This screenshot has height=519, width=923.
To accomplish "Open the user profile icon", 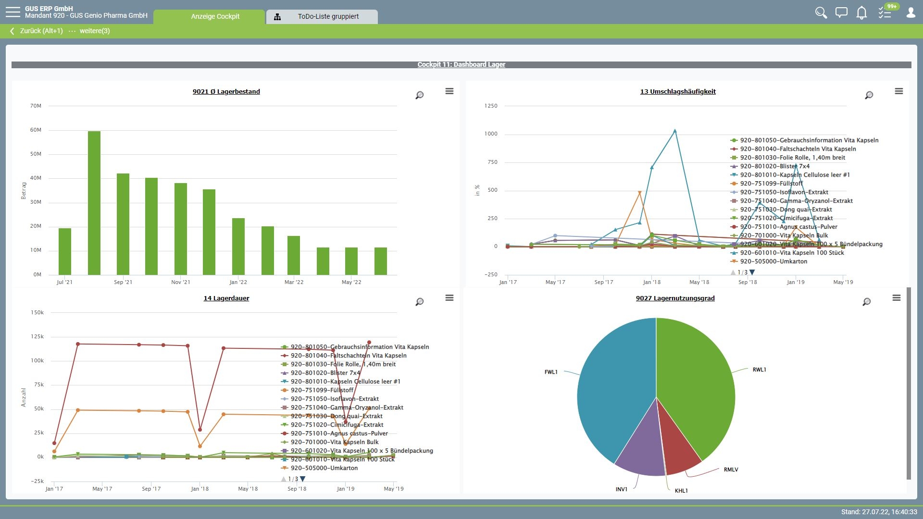I will click(911, 12).
